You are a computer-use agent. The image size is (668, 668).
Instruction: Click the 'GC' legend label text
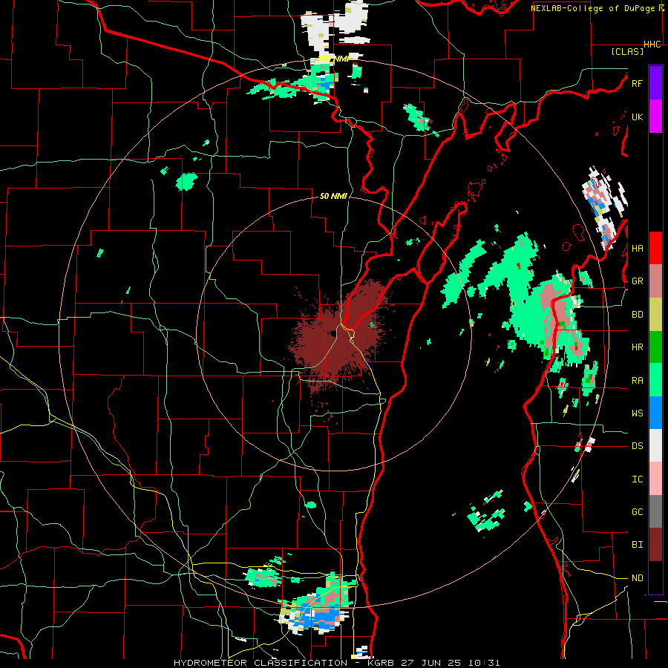click(x=637, y=512)
